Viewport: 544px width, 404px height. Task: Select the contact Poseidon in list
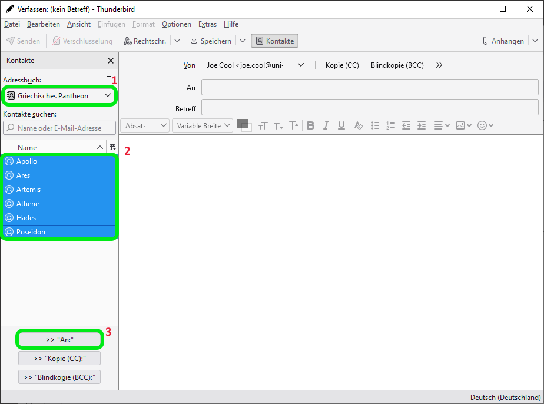(59, 232)
